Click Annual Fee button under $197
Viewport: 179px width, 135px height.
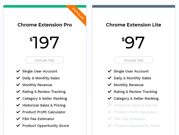tap(45, 60)
